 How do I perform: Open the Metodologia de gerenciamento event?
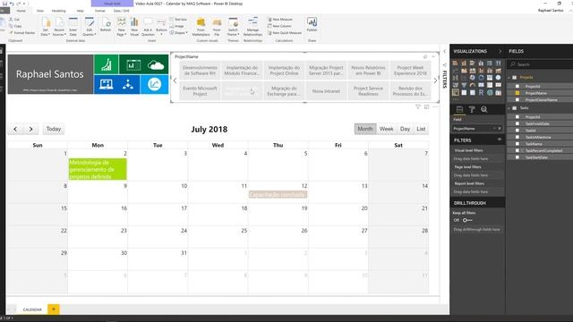pos(98,169)
